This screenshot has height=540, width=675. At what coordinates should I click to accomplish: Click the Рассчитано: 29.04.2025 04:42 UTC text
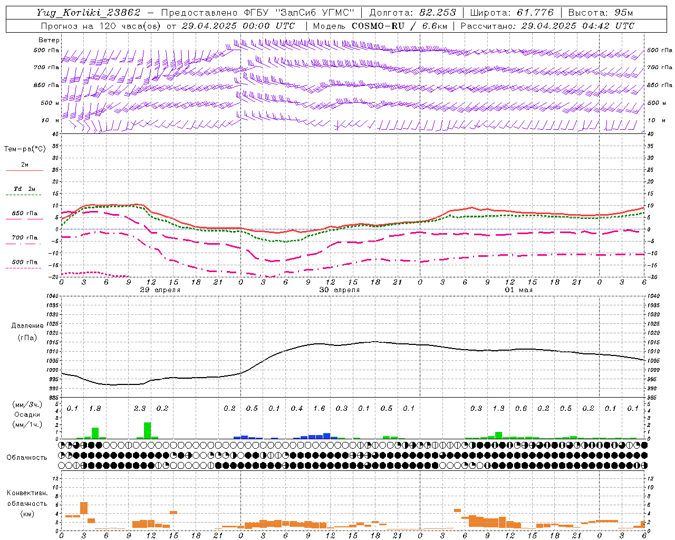tap(547, 26)
